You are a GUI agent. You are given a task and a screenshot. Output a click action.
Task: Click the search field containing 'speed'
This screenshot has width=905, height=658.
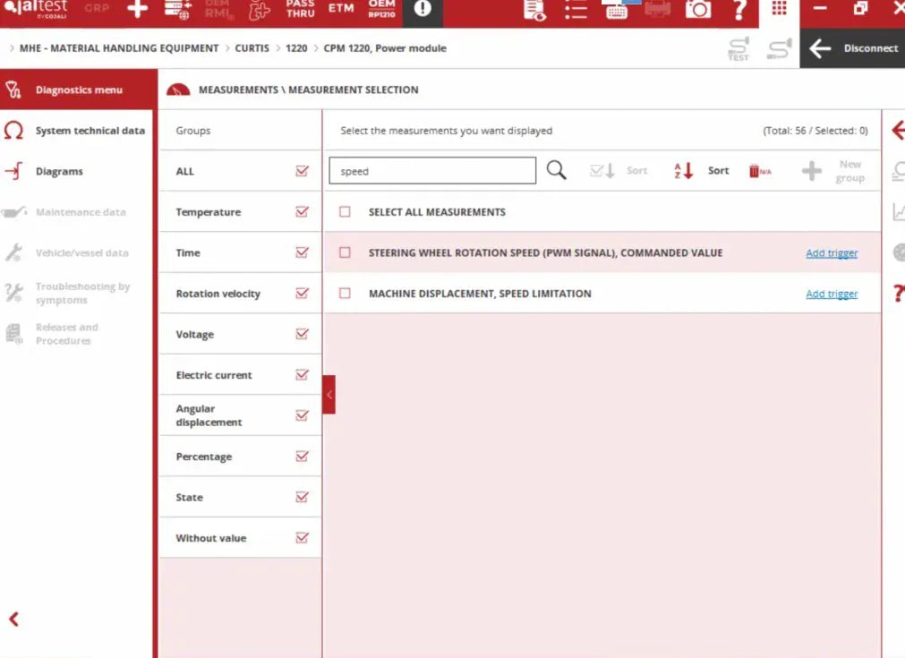tap(431, 171)
